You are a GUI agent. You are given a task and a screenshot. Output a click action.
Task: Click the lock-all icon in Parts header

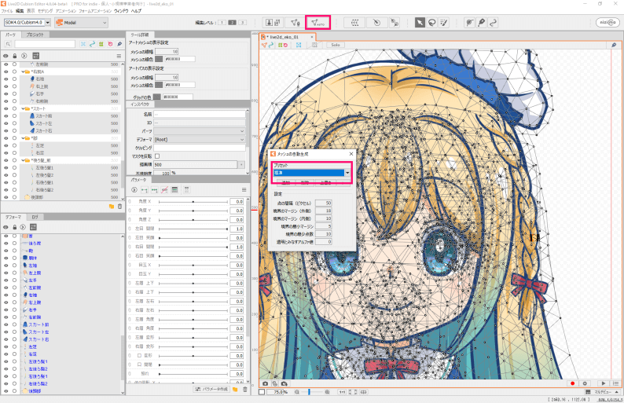(15, 56)
